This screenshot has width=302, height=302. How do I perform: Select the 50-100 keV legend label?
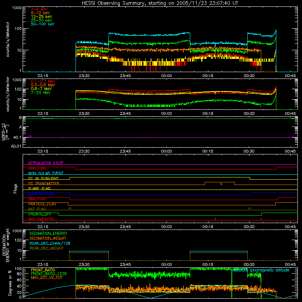click(x=43, y=24)
